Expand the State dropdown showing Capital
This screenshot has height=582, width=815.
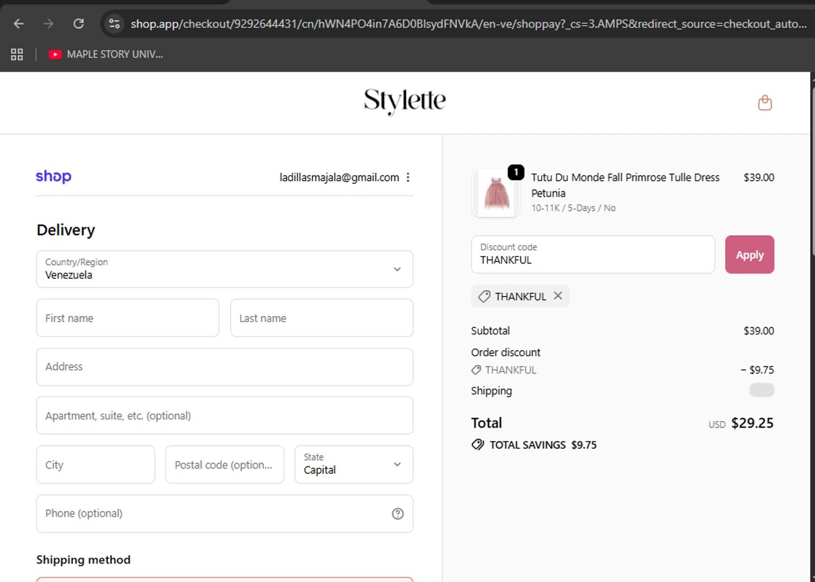point(354,465)
